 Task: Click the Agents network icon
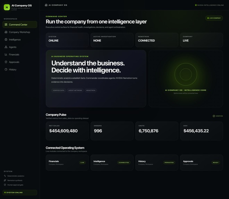pyautogui.click(x=6, y=47)
